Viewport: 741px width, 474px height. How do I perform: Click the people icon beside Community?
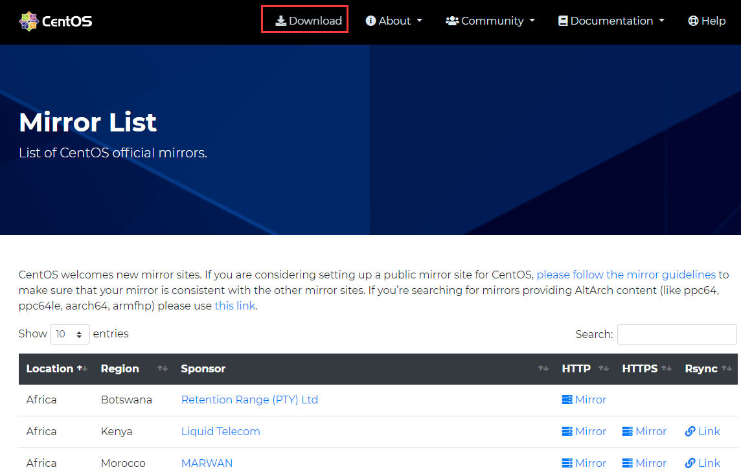(x=452, y=21)
